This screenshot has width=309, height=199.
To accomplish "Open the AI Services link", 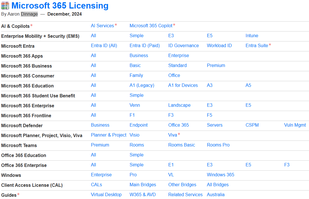I will click(102, 26).
